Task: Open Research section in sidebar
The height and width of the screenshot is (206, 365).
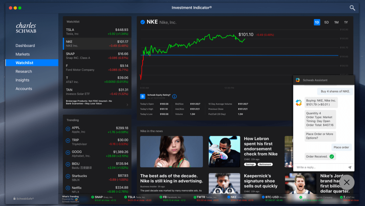Action: pos(24,72)
